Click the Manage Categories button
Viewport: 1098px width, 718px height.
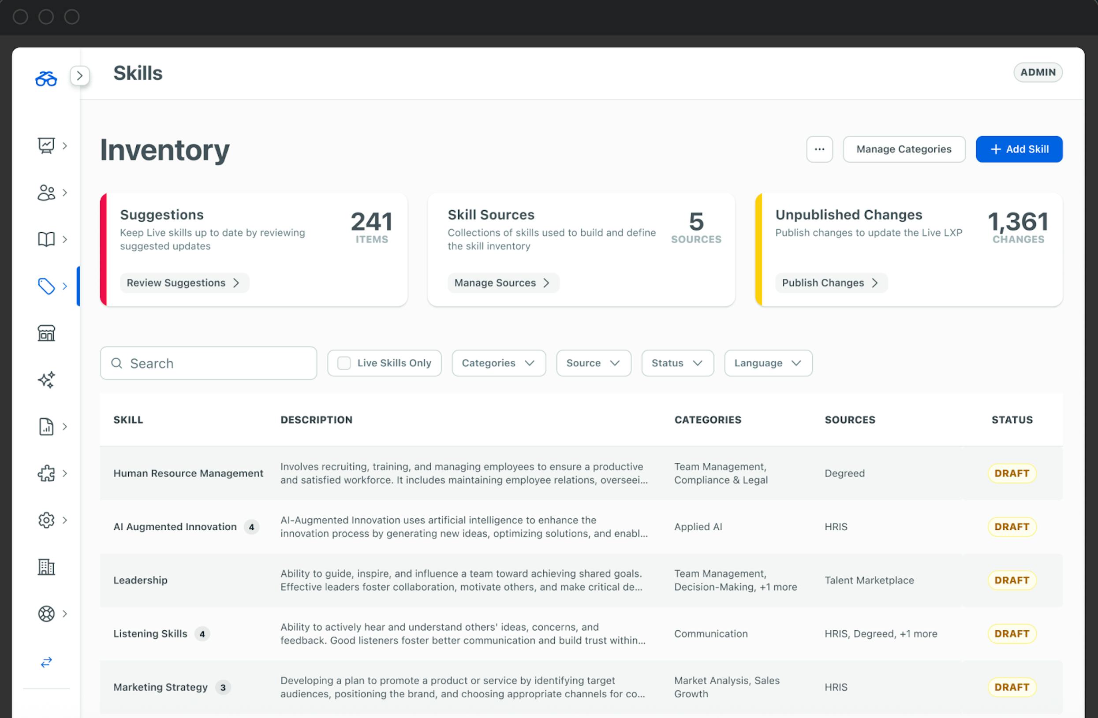pyautogui.click(x=903, y=149)
